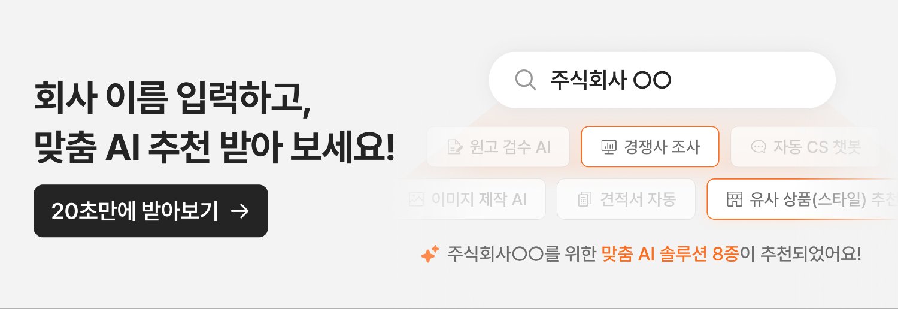The height and width of the screenshot is (309, 898).
Task: Select the 경쟁사 조사 chip
Action: 650,147
